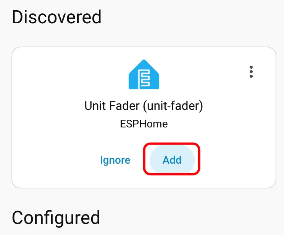Jump to the Configured integrations heading

(x=56, y=217)
